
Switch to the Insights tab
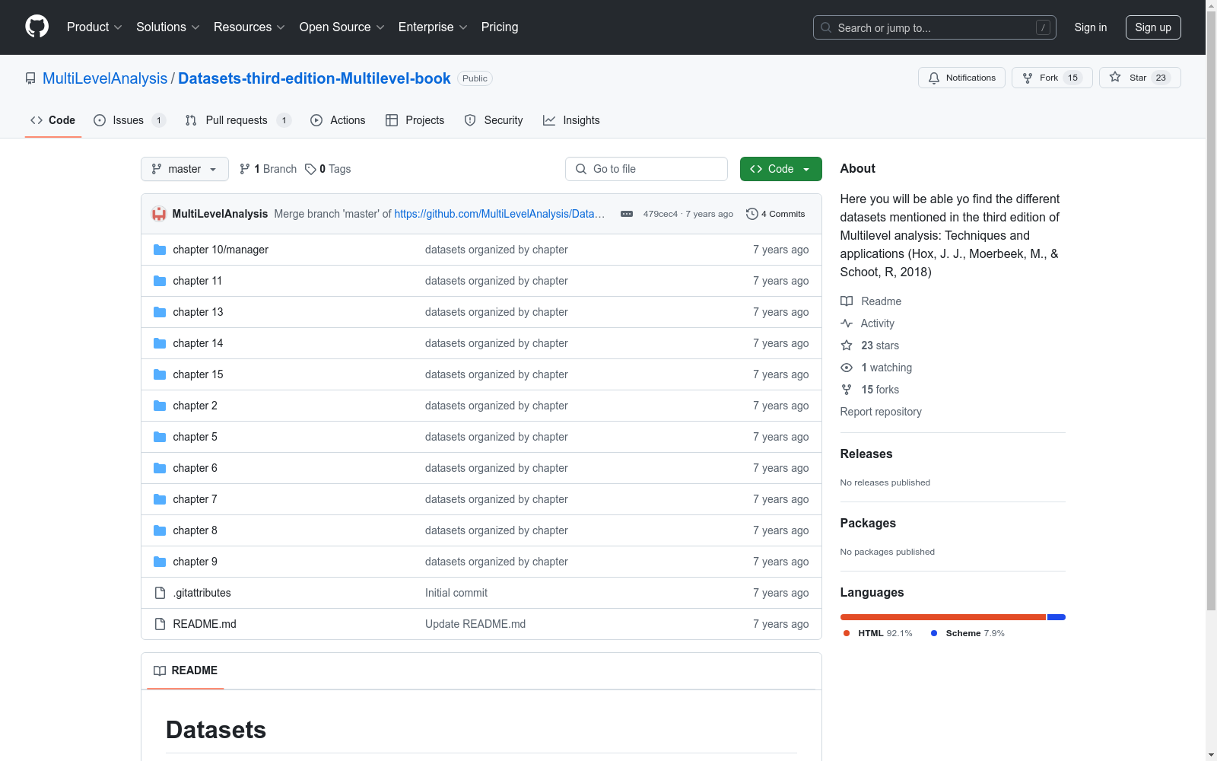coord(571,120)
